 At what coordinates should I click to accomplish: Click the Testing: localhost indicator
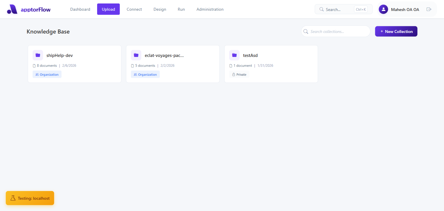(x=30, y=198)
